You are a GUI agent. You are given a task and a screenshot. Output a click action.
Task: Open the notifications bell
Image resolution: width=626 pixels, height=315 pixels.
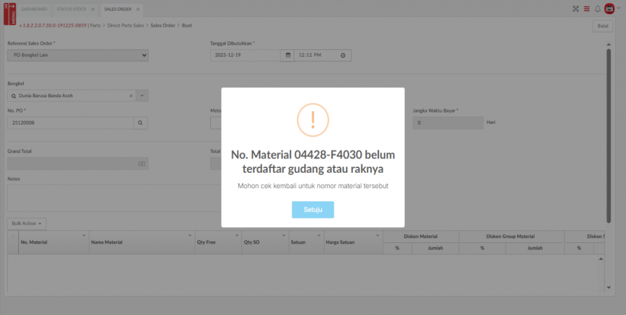click(598, 9)
